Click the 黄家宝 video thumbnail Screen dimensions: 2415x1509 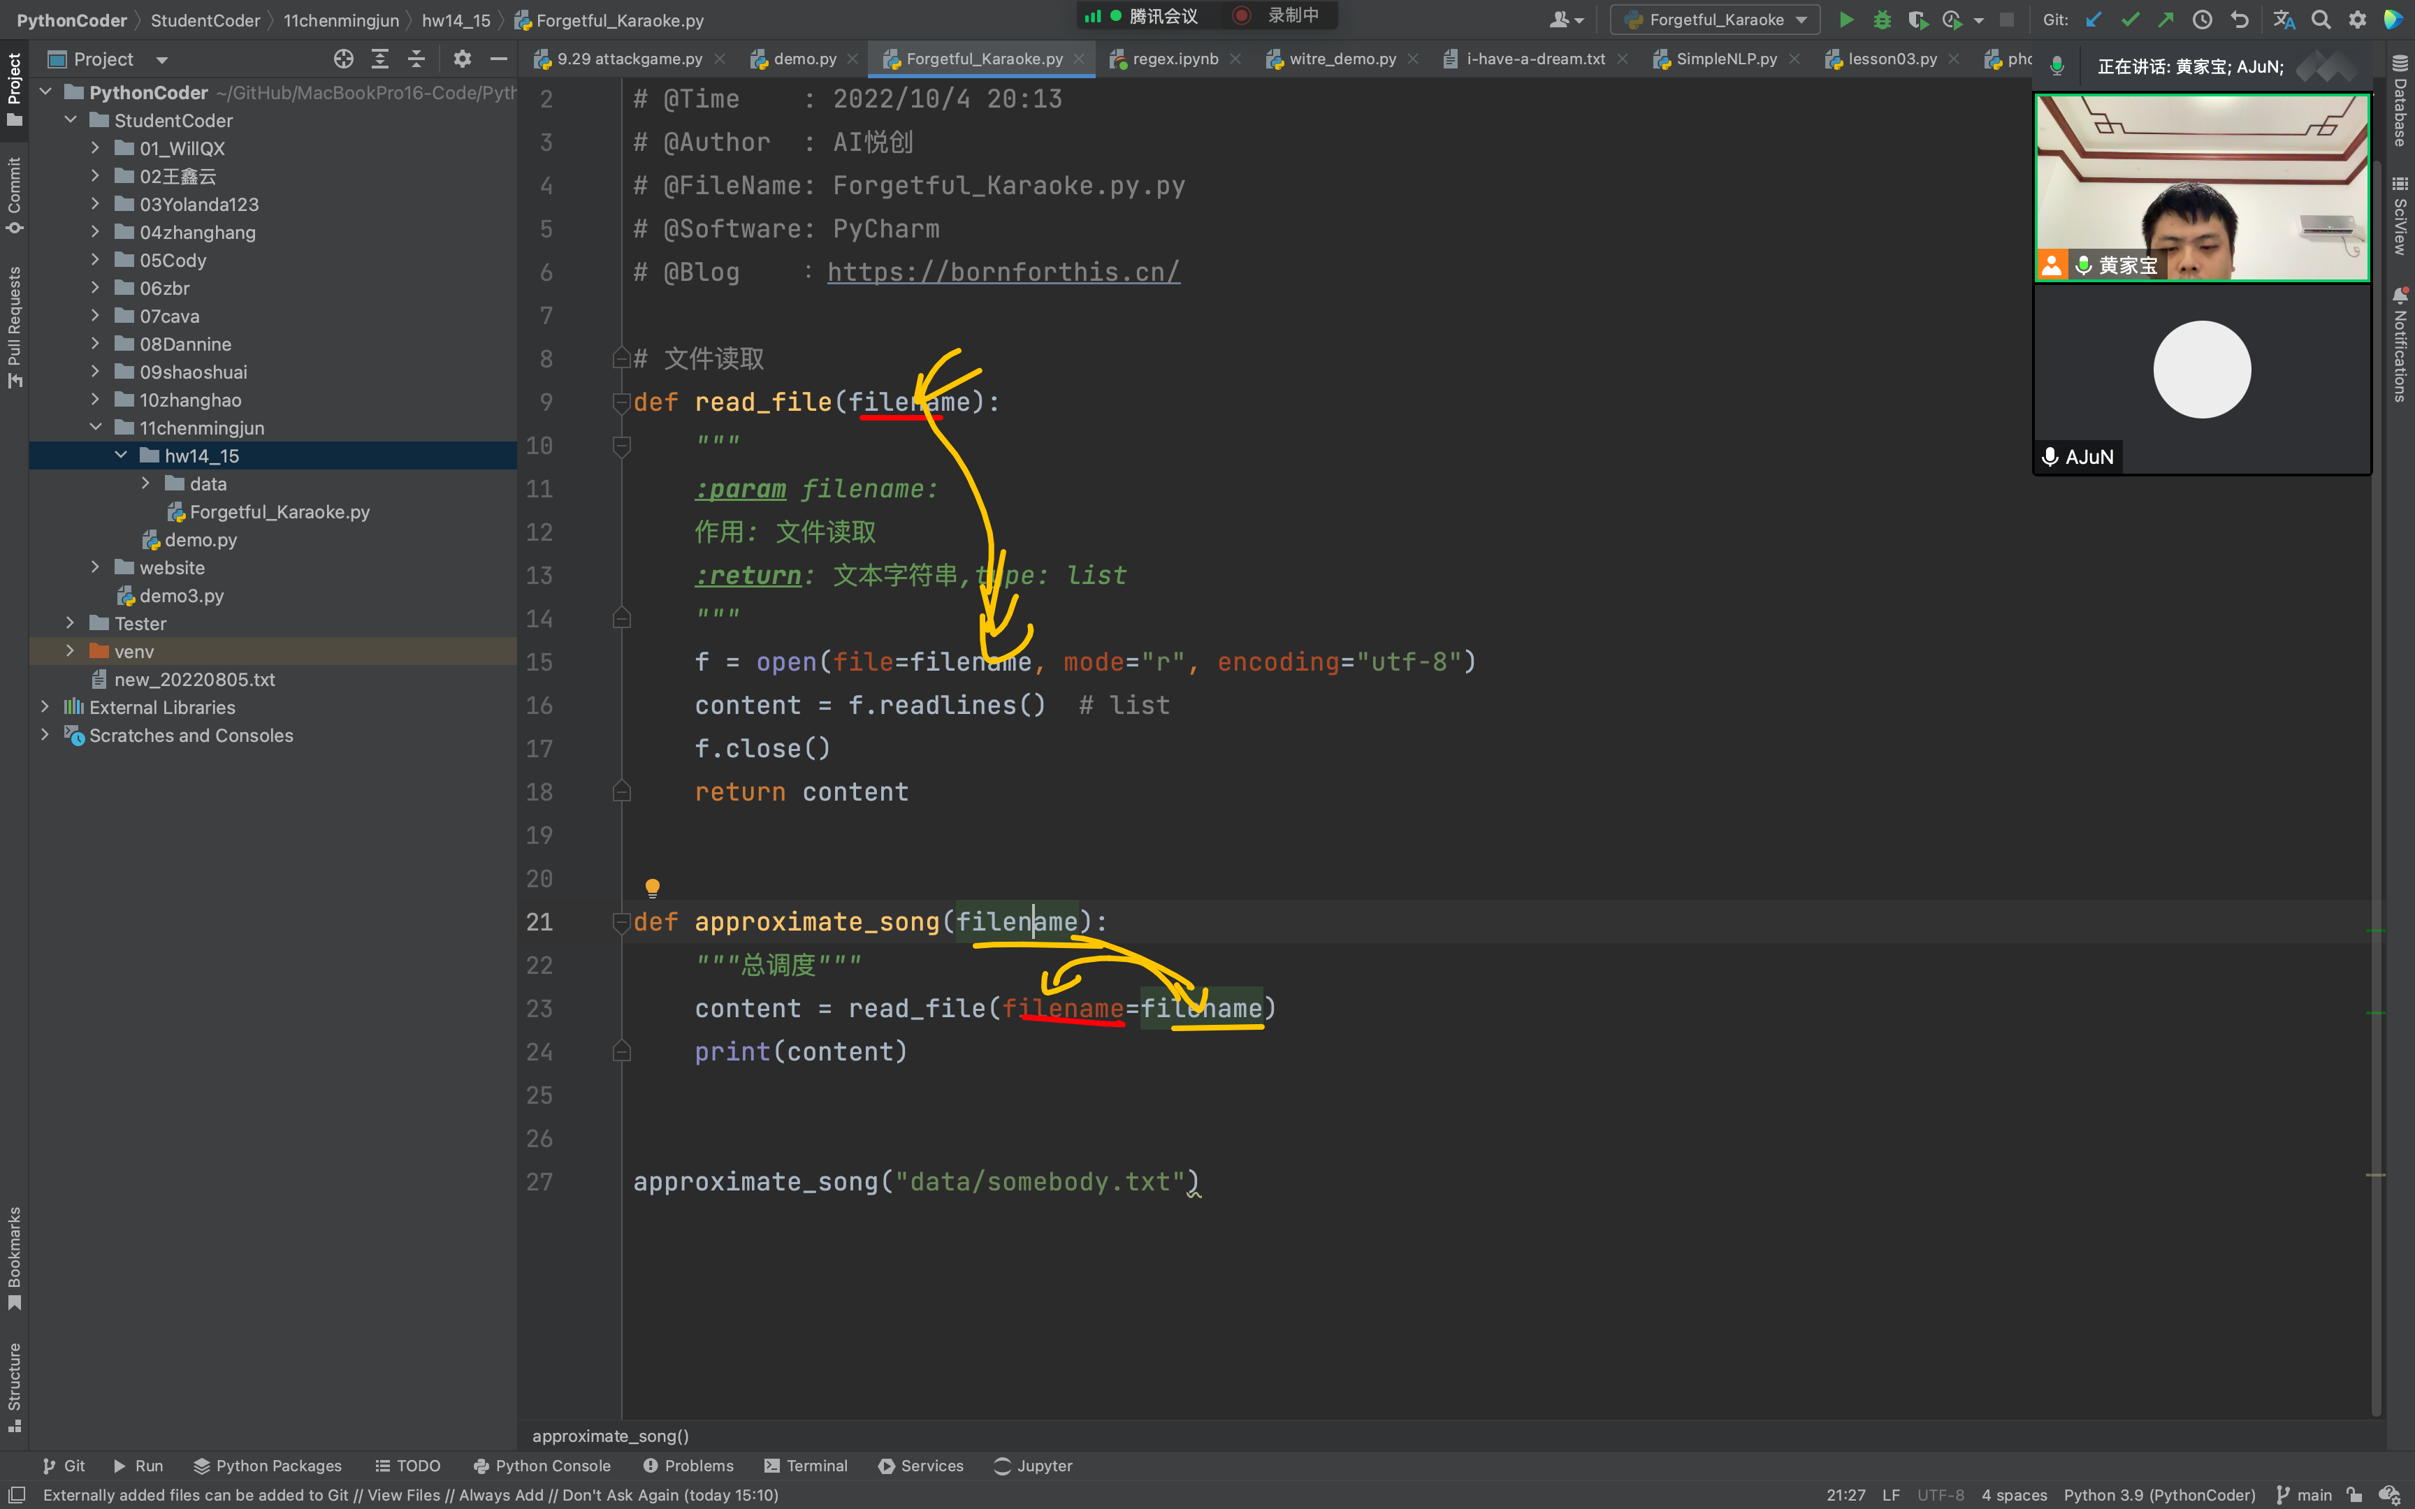2201,188
